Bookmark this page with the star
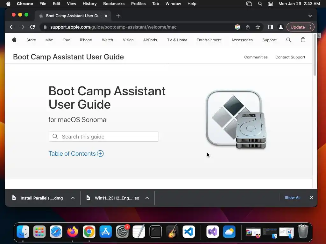Viewport: 326px width, 244px height. tap(258, 27)
